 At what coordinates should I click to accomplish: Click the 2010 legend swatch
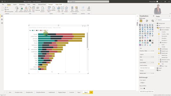point(41,30)
